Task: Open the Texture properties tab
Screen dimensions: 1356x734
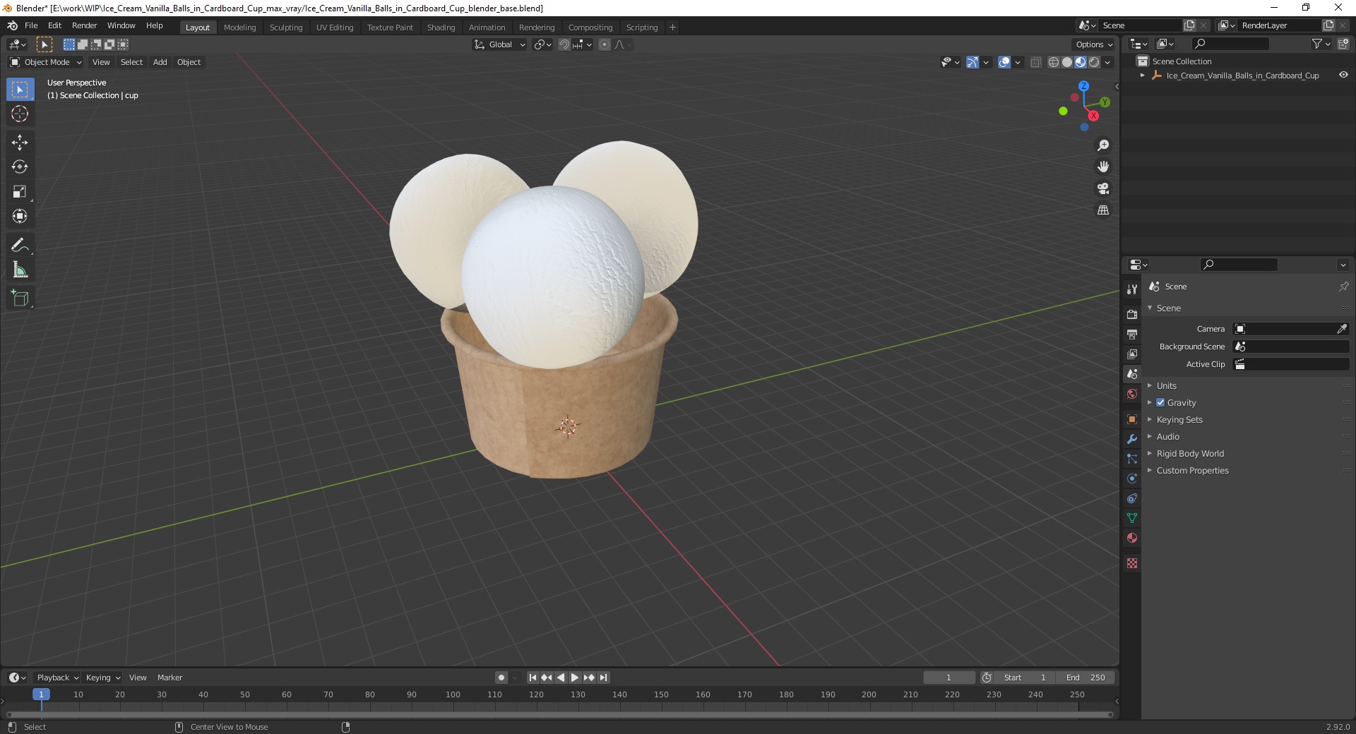Action: (x=1132, y=563)
